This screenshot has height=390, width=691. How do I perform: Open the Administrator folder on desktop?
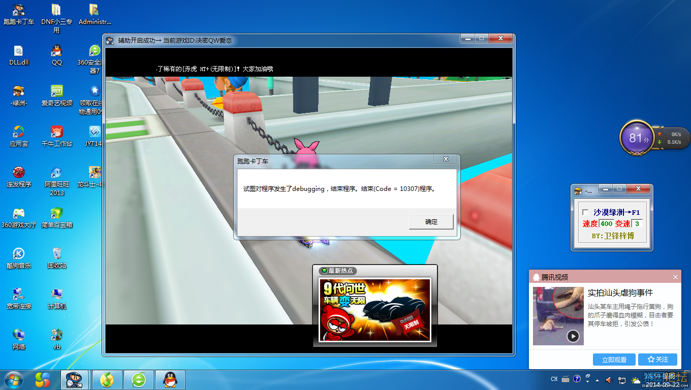point(95,14)
